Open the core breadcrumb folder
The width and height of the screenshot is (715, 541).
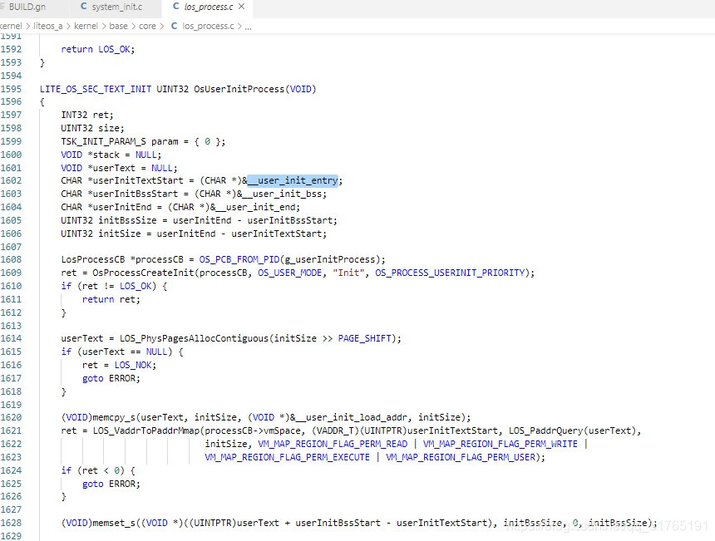coord(147,26)
